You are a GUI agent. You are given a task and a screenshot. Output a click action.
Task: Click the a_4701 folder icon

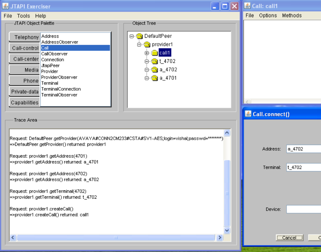155,78
